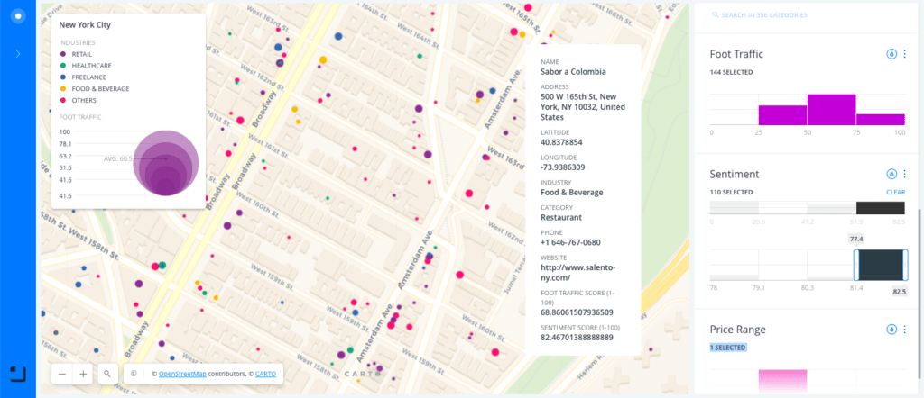This screenshot has height=398, width=924.
Task: Select the pink Price Range histogram bar
Action: pyautogui.click(x=782, y=381)
